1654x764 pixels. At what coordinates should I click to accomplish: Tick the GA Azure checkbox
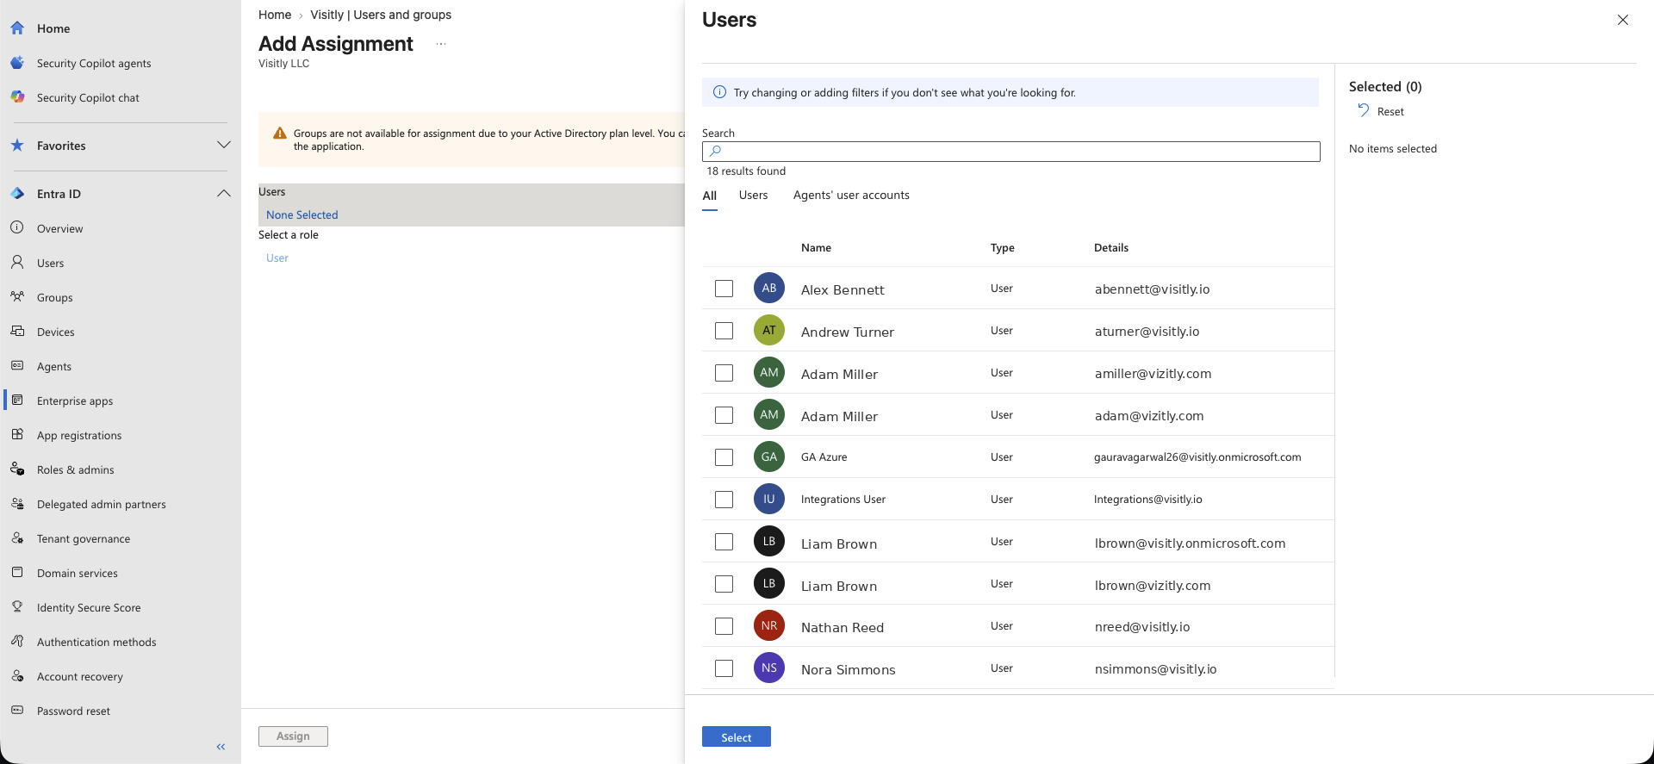724,457
